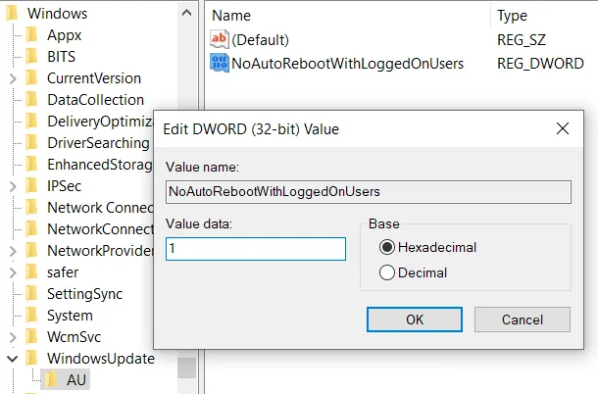This screenshot has width=598, height=394.
Task: Click the IPSec folder icon
Action: [31, 186]
